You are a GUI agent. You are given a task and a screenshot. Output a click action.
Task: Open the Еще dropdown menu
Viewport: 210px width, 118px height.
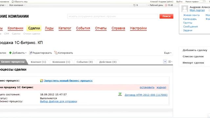168,53
